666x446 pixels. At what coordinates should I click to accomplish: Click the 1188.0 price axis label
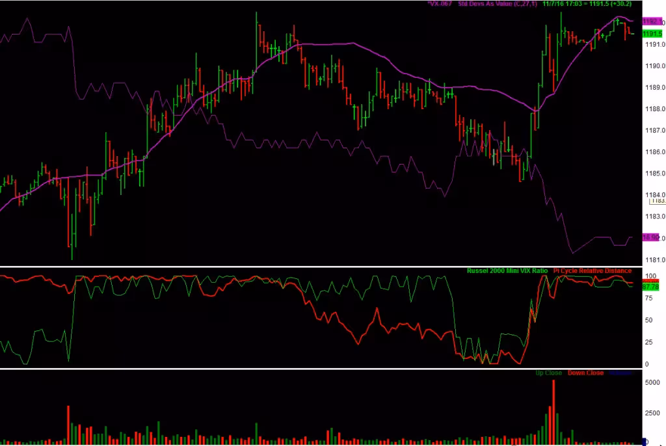[x=655, y=109]
